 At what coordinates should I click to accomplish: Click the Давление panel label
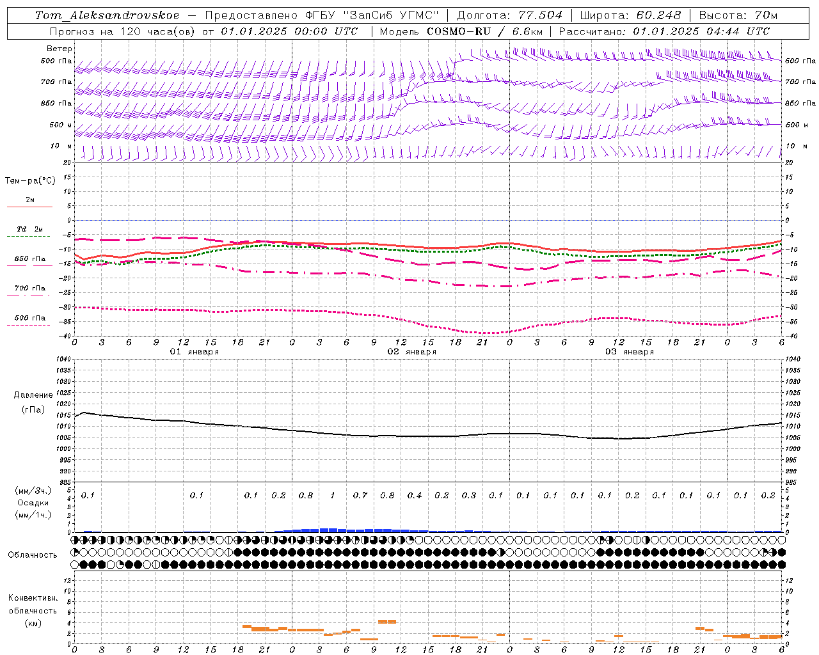(x=33, y=395)
